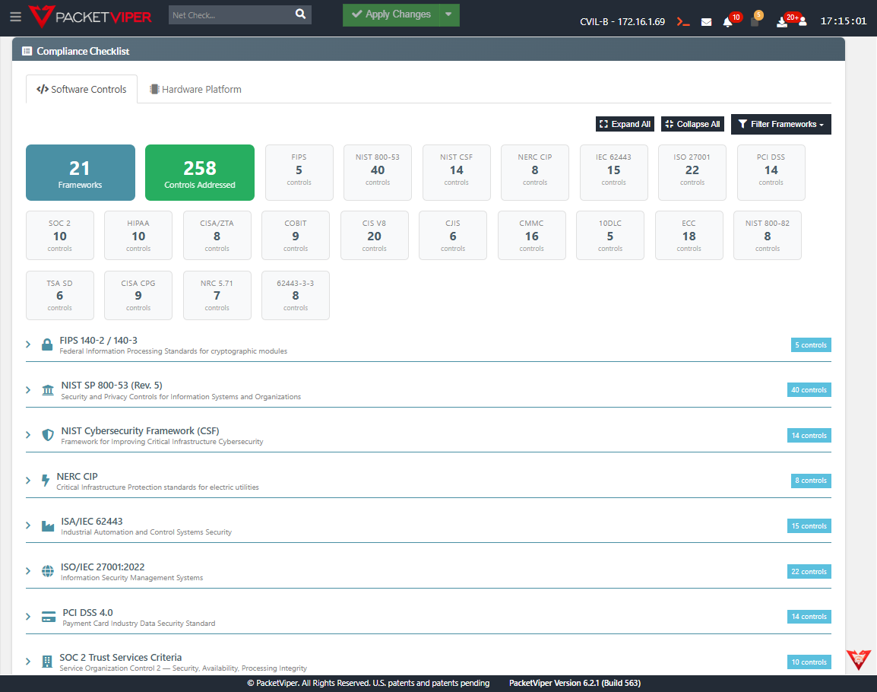Open the user account icon
This screenshot has height=692, width=877.
pyautogui.click(x=803, y=21)
